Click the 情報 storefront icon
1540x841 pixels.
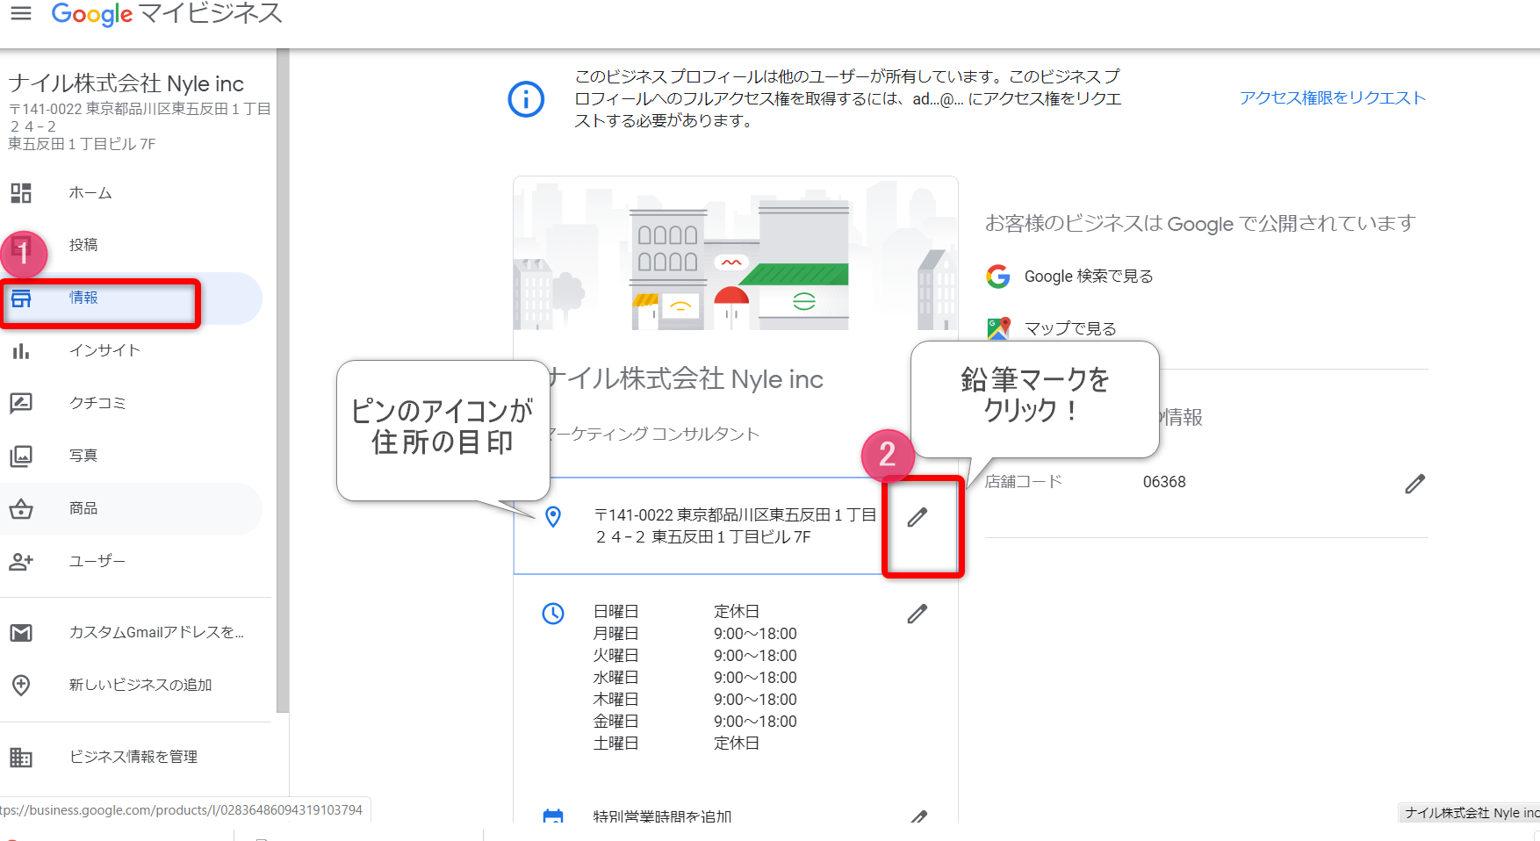tap(21, 298)
